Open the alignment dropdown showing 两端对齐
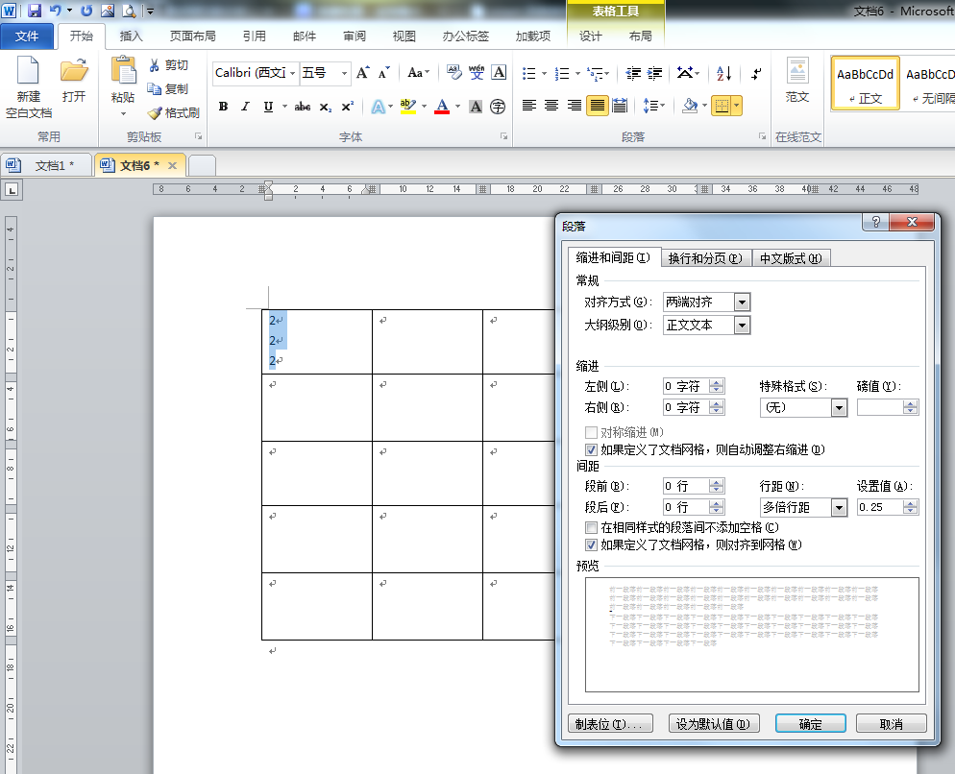 [x=741, y=302]
